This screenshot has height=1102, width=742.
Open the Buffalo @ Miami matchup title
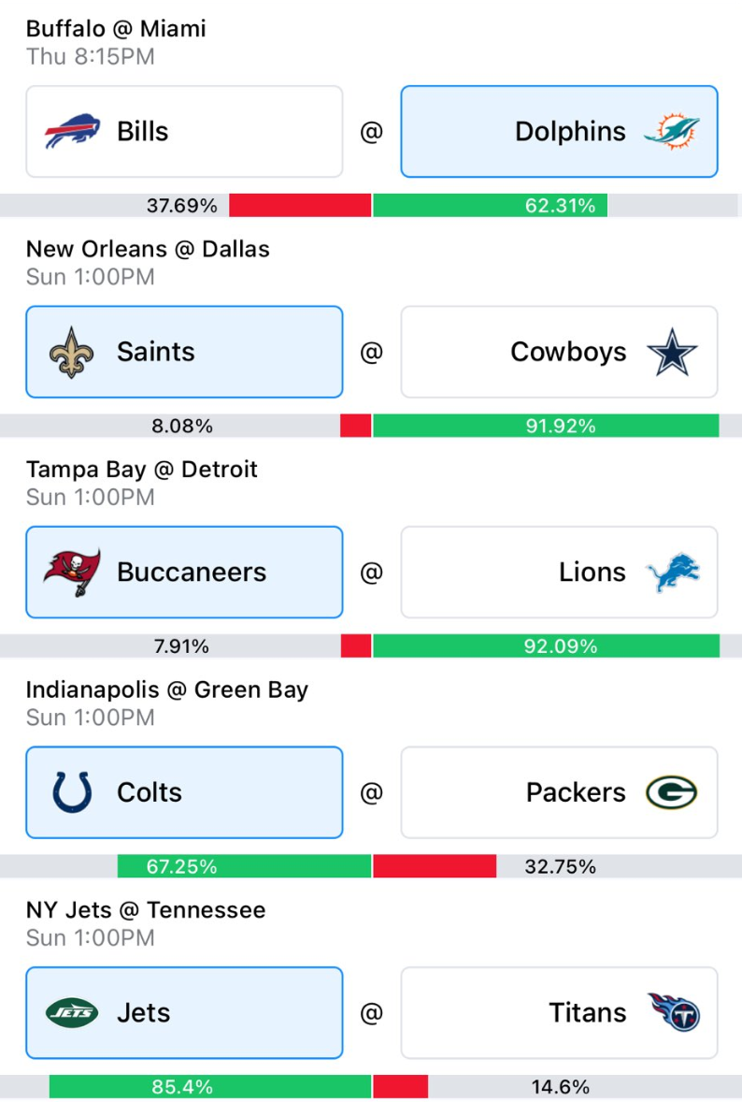116,29
